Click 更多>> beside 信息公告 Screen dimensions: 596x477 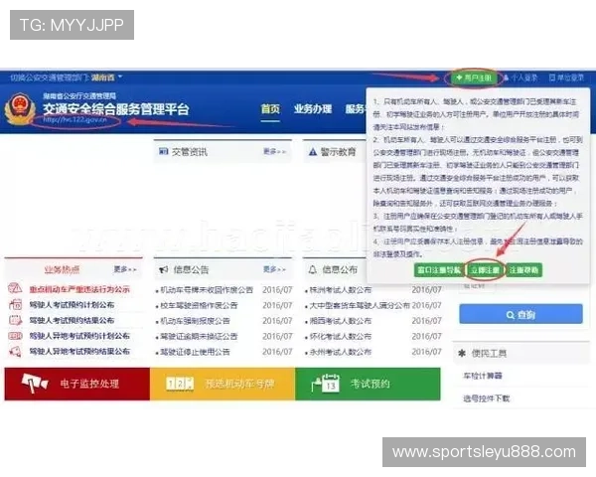tap(274, 269)
